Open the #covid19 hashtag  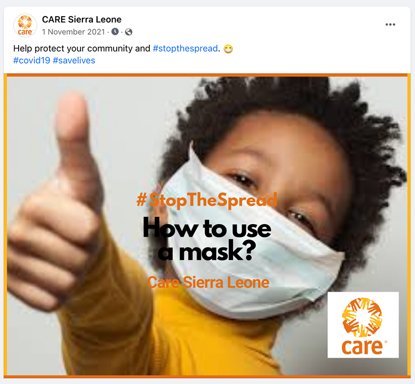click(x=32, y=60)
